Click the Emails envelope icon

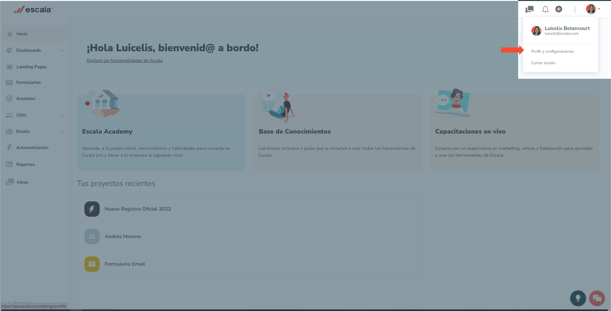tap(9, 132)
